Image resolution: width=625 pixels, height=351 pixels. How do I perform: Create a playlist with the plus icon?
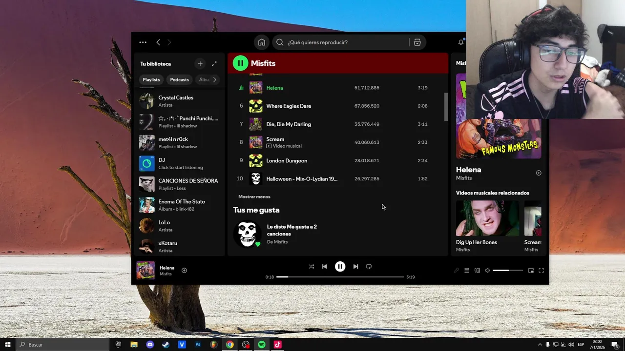tap(200, 64)
